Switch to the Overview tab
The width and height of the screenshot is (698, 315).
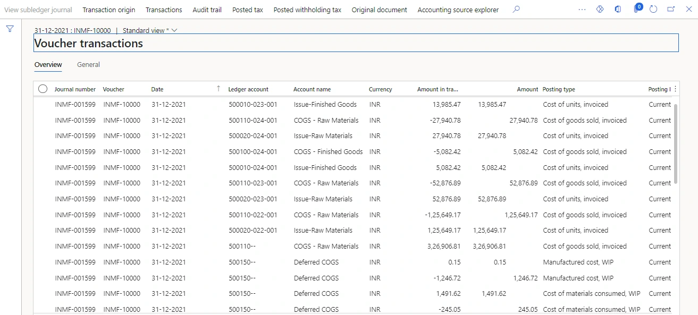tap(48, 65)
